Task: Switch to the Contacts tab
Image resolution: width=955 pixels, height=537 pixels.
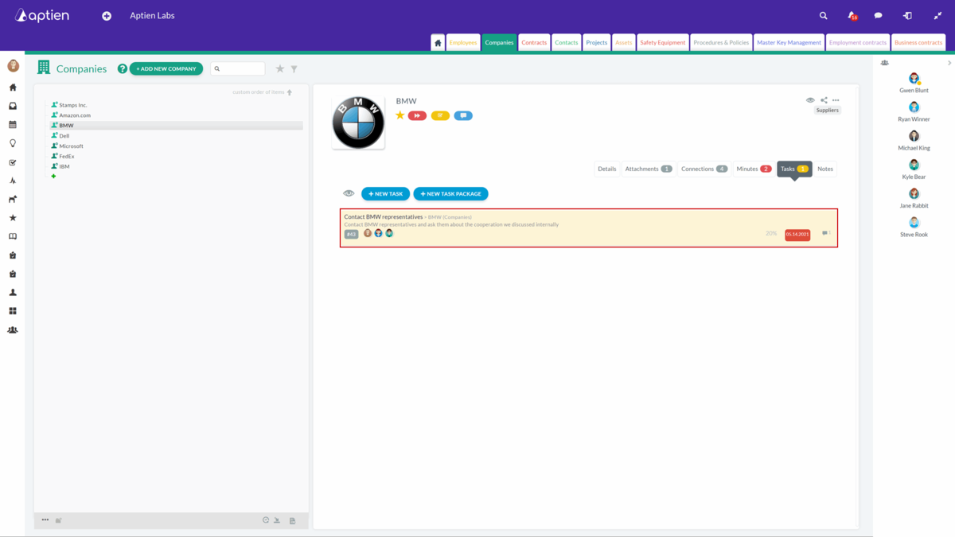Action: point(567,43)
